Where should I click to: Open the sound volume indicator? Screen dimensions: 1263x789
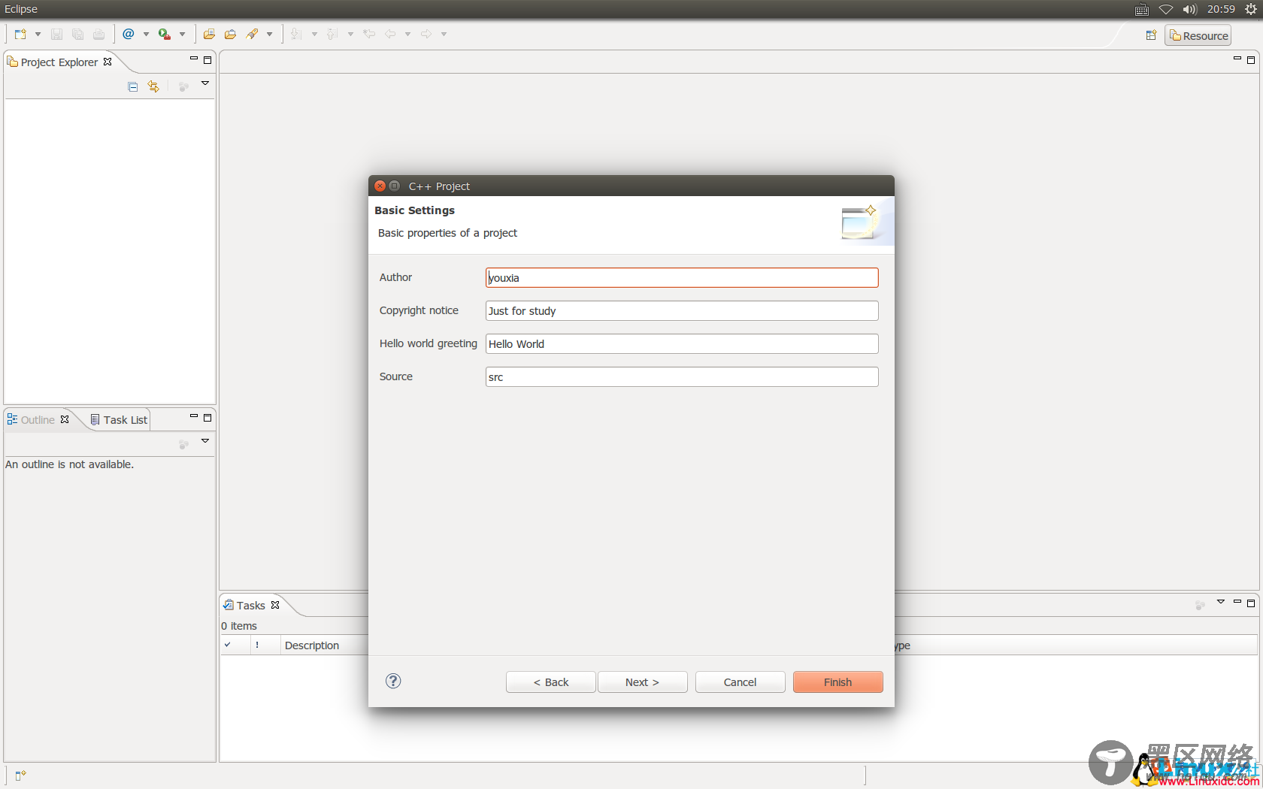click(x=1189, y=10)
